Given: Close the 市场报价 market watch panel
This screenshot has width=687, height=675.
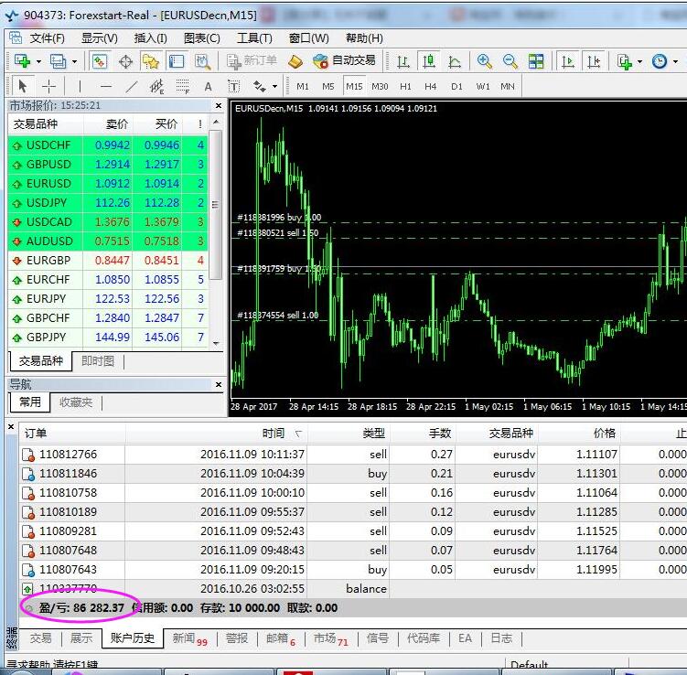Looking at the screenshot, I should [219, 105].
